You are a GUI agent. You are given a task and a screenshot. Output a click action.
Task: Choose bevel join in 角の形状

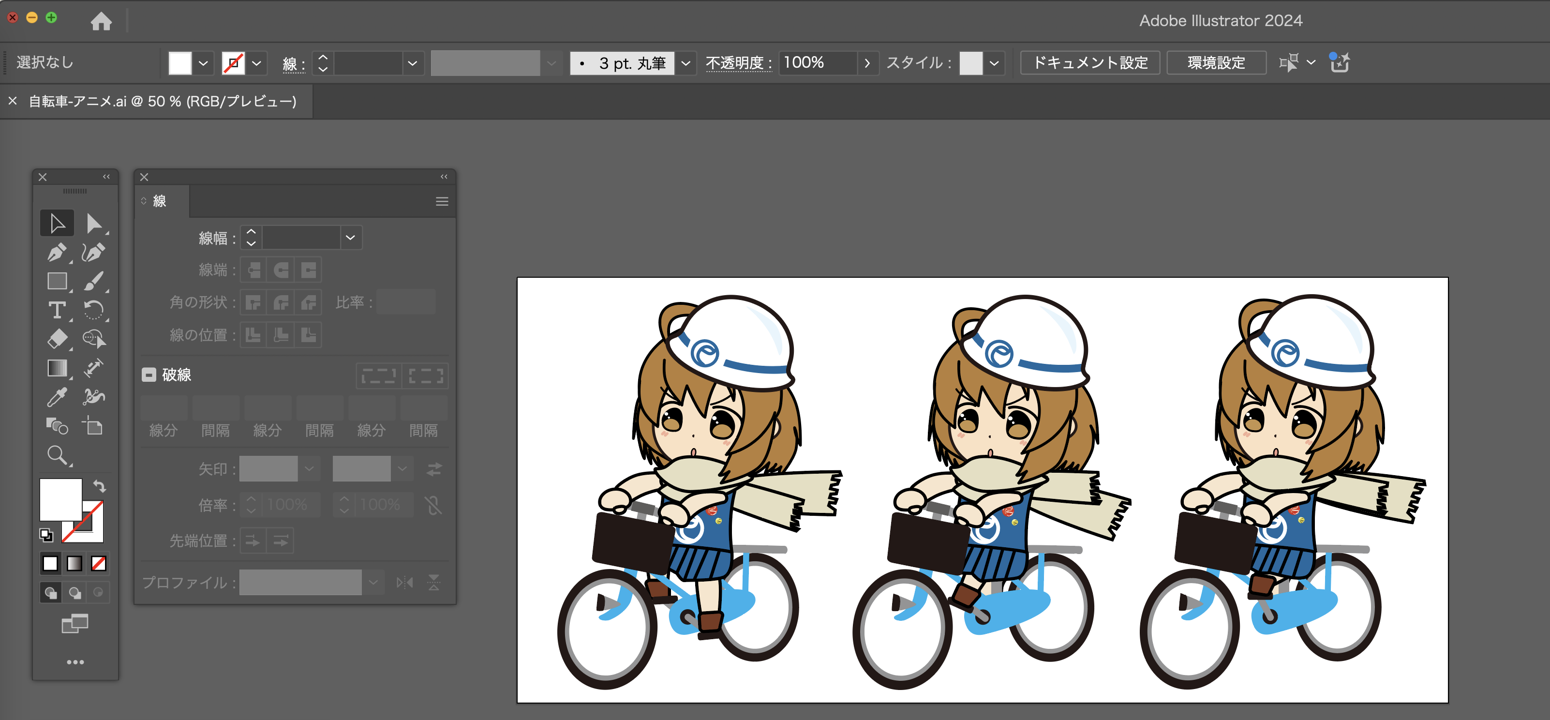pos(308,302)
